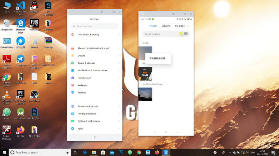Open the QQ penguin desktop icon
This screenshot has width=279, height=156.
pyautogui.click(x=34, y=7)
